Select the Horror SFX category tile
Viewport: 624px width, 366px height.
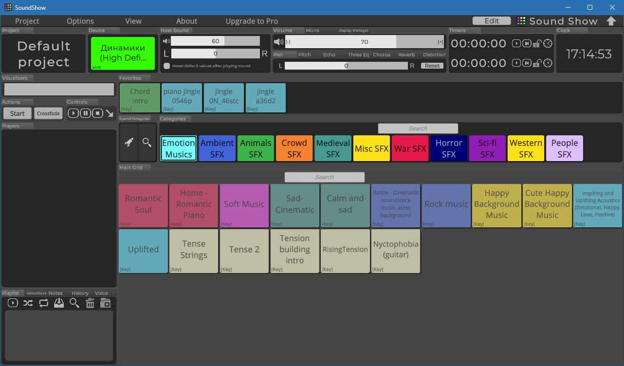tap(448, 148)
